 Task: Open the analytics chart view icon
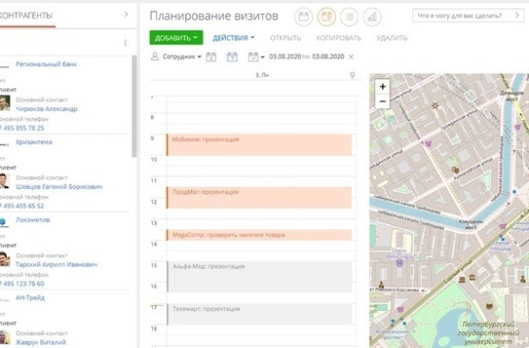tap(372, 16)
